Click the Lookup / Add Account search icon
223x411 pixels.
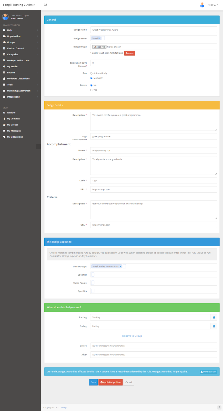tap(4, 60)
